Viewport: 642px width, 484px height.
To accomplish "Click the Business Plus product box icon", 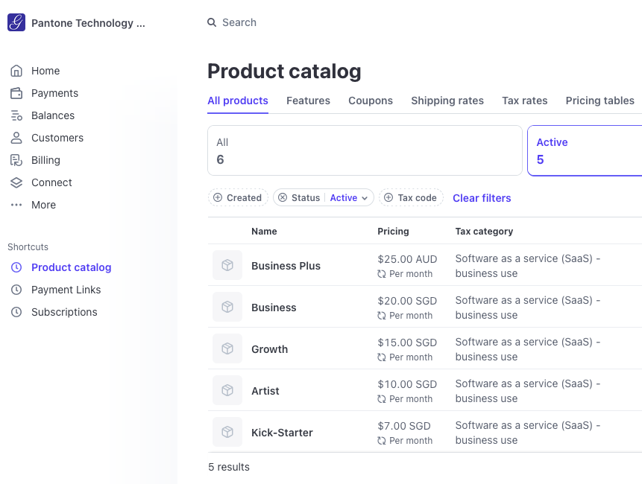I will (227, 265).
